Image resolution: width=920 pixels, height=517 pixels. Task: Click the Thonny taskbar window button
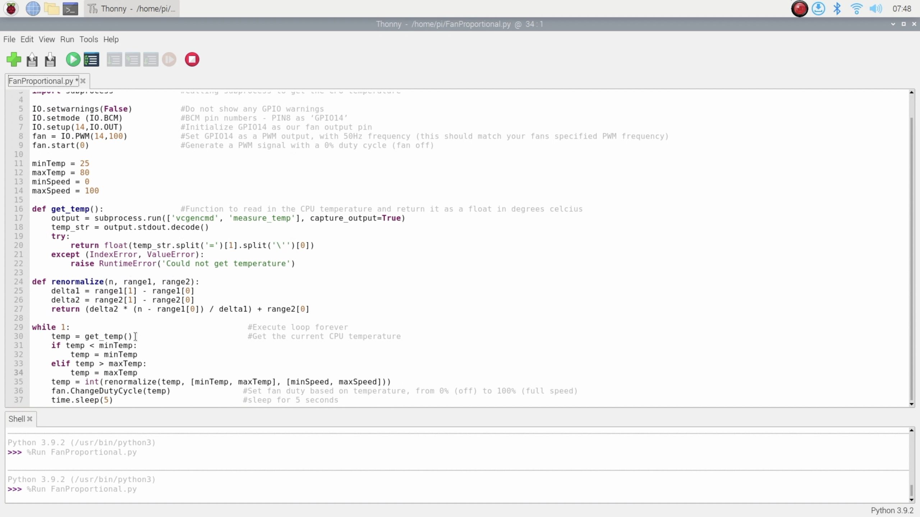[x=132, y=9]
